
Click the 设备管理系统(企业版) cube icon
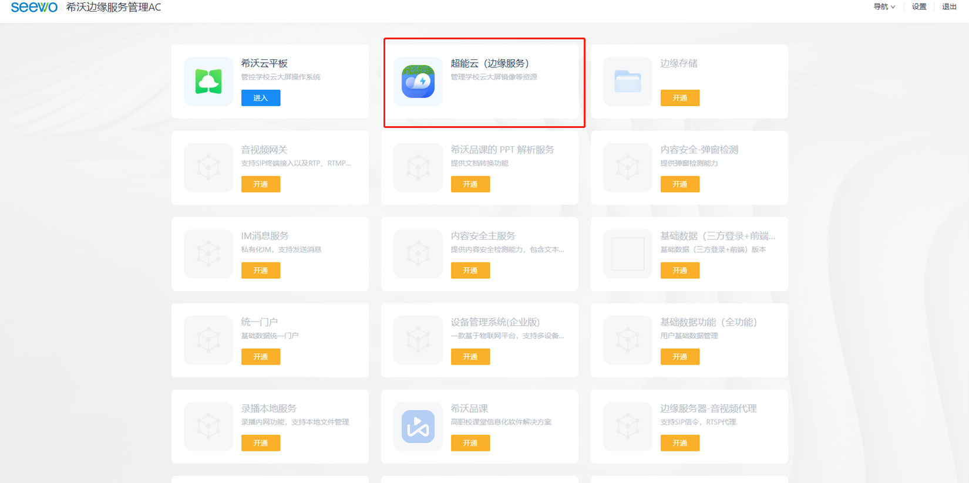point(418,340)
